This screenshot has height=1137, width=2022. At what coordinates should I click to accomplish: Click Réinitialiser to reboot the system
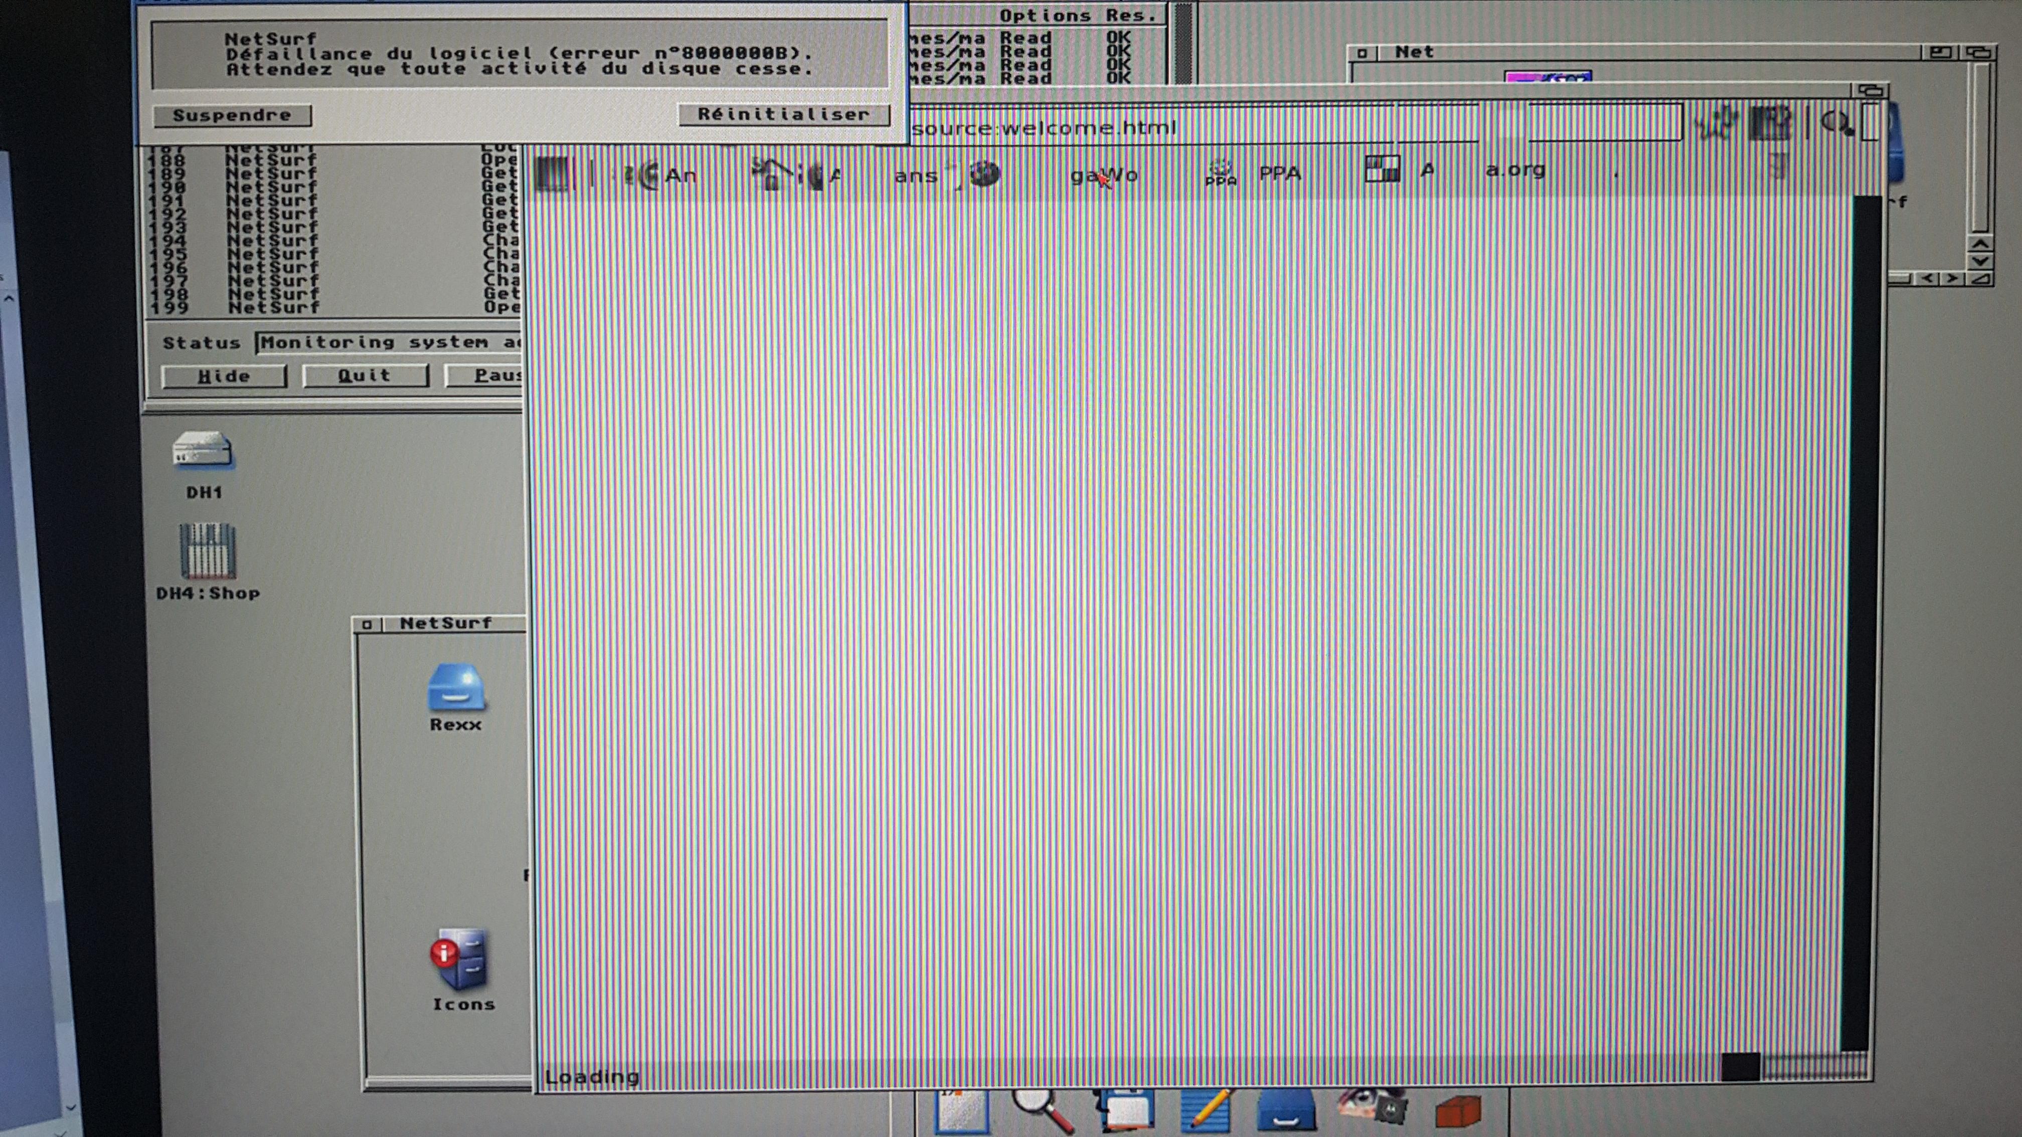tap(783, 115)
